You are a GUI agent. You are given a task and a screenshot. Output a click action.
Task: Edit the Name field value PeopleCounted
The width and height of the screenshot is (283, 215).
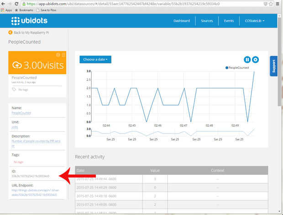21,113
